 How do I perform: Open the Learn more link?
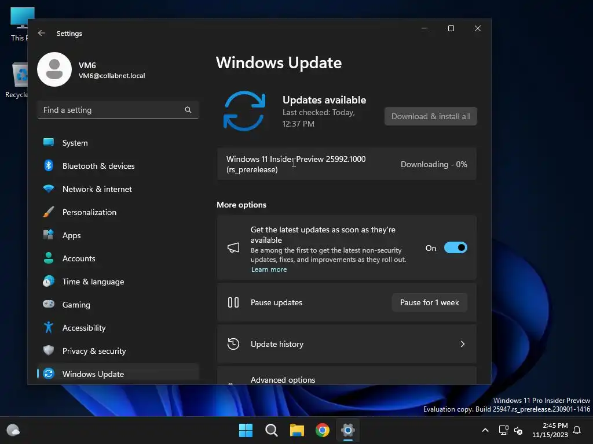[269, 269]
